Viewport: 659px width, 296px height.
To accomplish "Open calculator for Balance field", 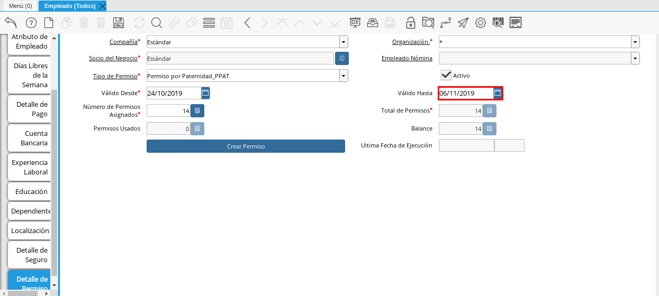I will click(x=490, y=128).
